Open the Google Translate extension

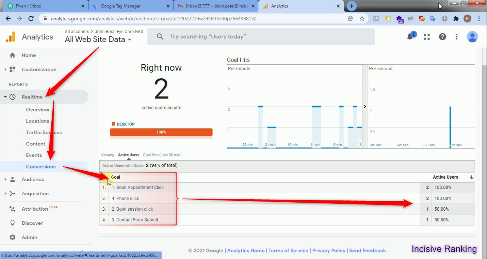(433, 19)
